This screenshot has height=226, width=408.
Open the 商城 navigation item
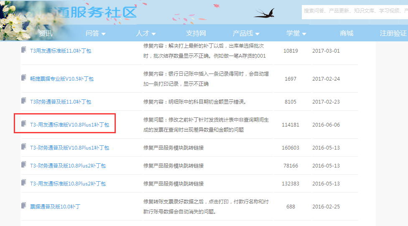pos(347,33)
